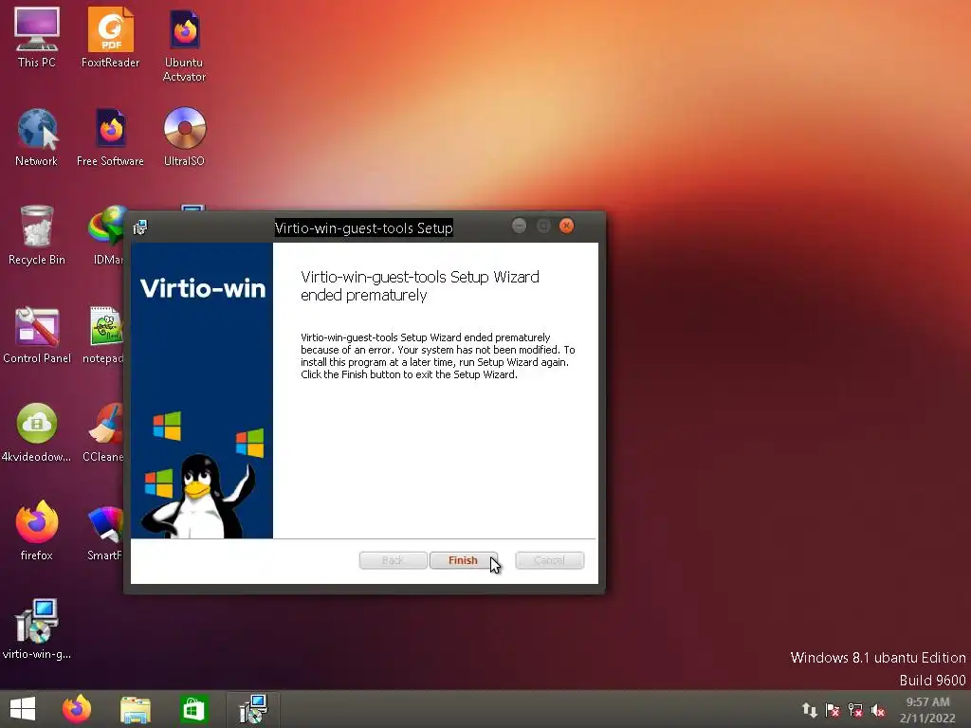This screenshot has width=971, height=728.
Task: Select the CCleaner desktop icon
Action: [x=104, y=432]
